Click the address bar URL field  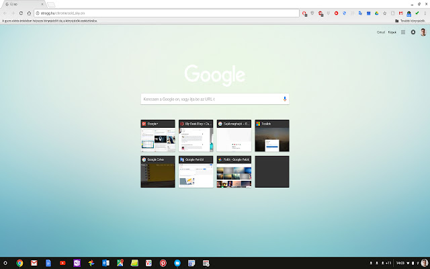tap(167, 13)
